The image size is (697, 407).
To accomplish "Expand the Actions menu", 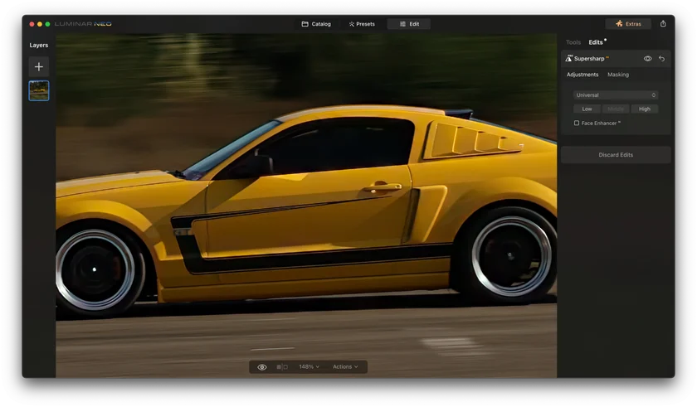I will point(345,367).
